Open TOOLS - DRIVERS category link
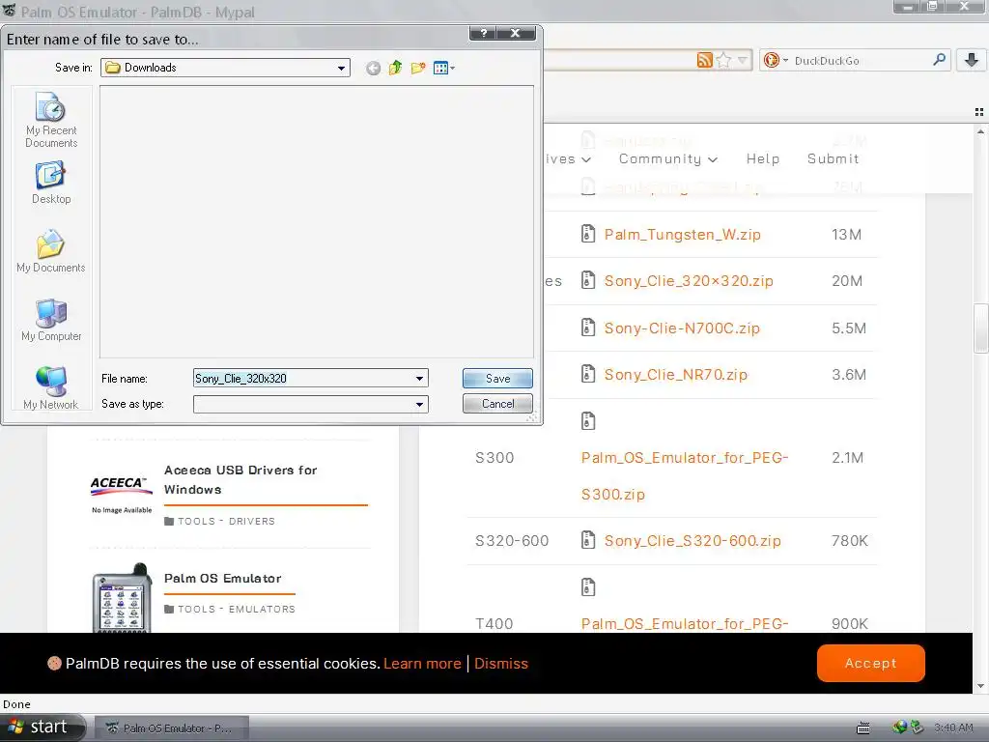The image size is (989, 742). (226, 521)
